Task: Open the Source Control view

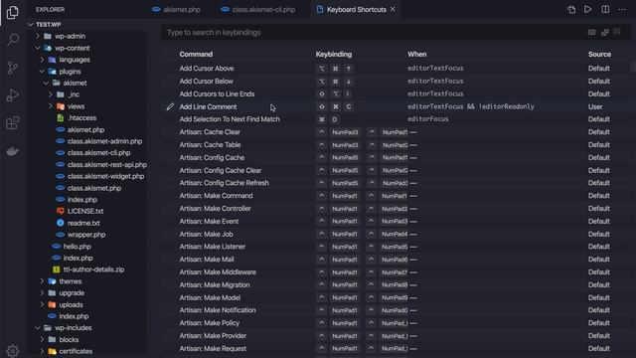Action: [13, 68]
